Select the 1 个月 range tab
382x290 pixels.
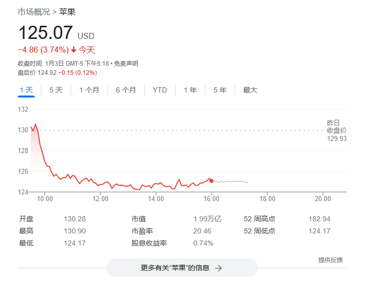tap(89, 90)
